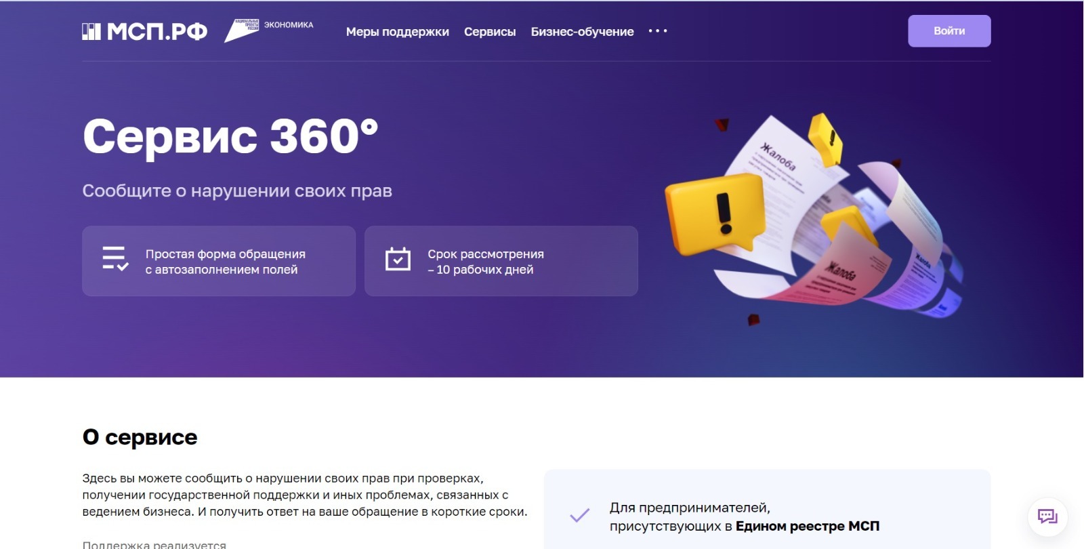Viewport: 1084px width, 549px height.
Task: Select the Срок рассмотрения card
Action: coord(501,261)
